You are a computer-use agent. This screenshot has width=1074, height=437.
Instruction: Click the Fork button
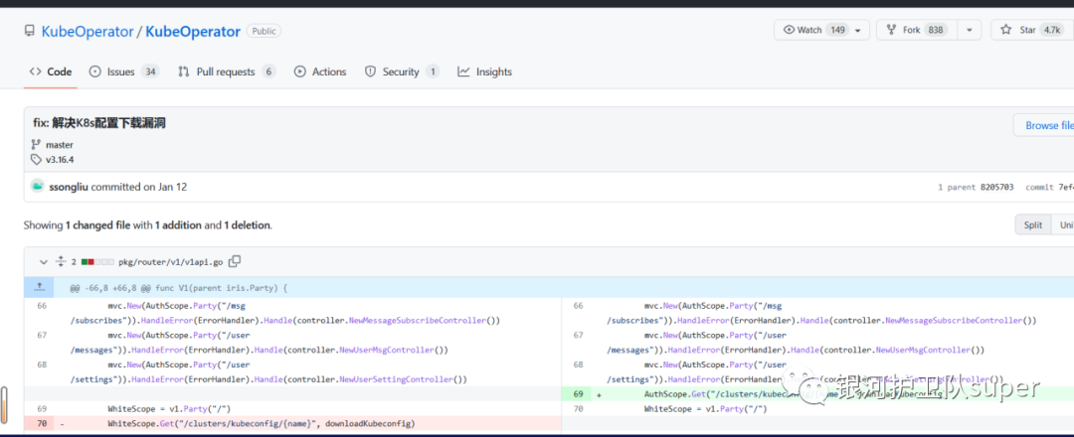pos(917,30)
